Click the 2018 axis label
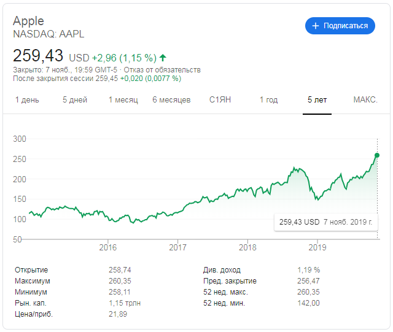Viewport: 393px width, 332px height. pos(247,247)
